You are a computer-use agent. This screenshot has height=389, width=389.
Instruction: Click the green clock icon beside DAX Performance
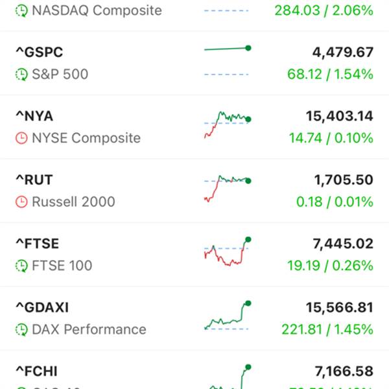pyautogui.click(x=22, y=329)
